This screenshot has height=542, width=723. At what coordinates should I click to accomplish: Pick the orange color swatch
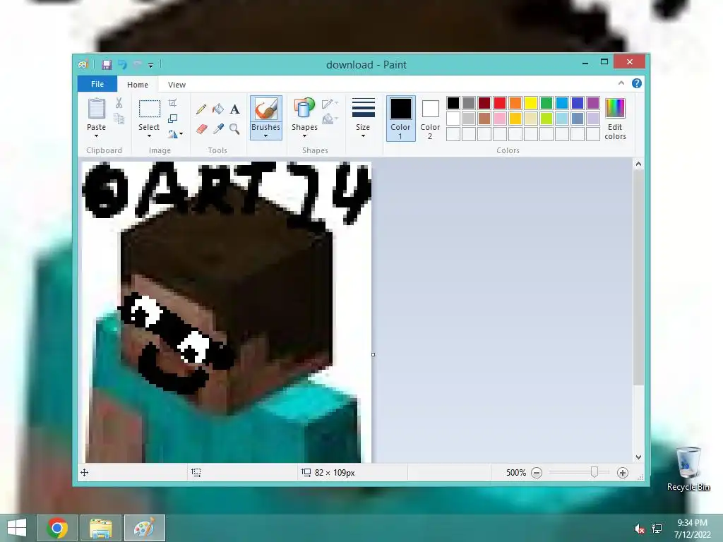click(x=515, y=103)
